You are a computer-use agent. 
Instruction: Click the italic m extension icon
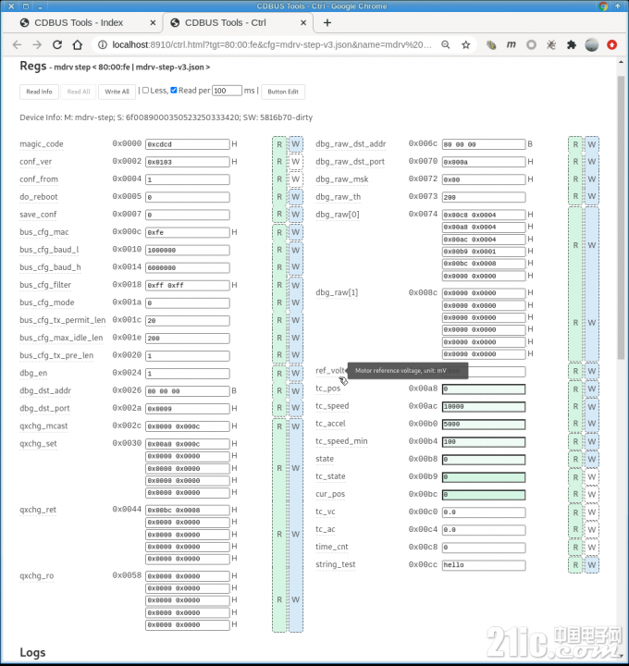pyautogui.click(x=512, y=44)
